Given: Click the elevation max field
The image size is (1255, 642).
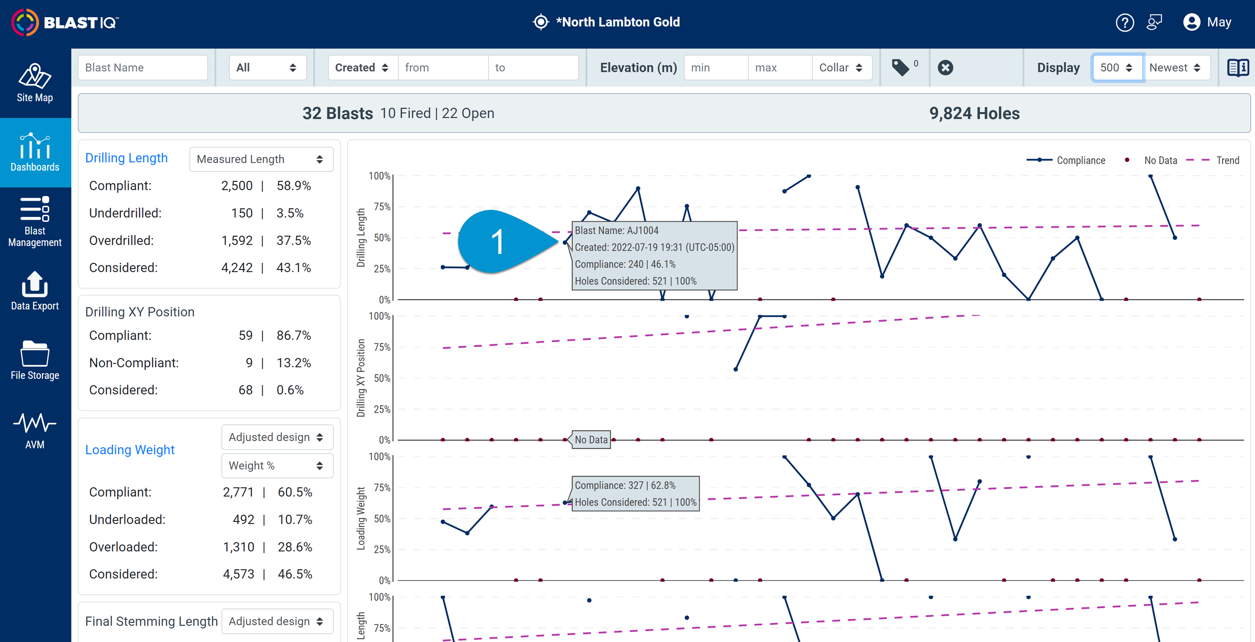Looking at the screenshot, I should (780, 68).
